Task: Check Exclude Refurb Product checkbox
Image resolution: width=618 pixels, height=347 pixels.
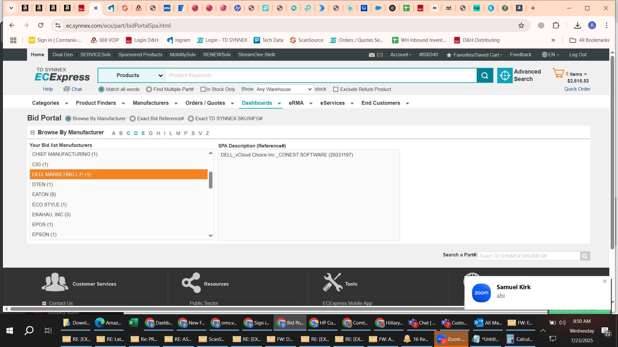Action: pos(336,89)
